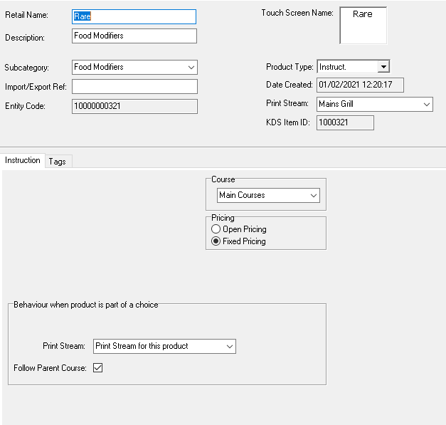
Task: Click the black arrow button on Product Type
Action: click(x=383, y=67)
